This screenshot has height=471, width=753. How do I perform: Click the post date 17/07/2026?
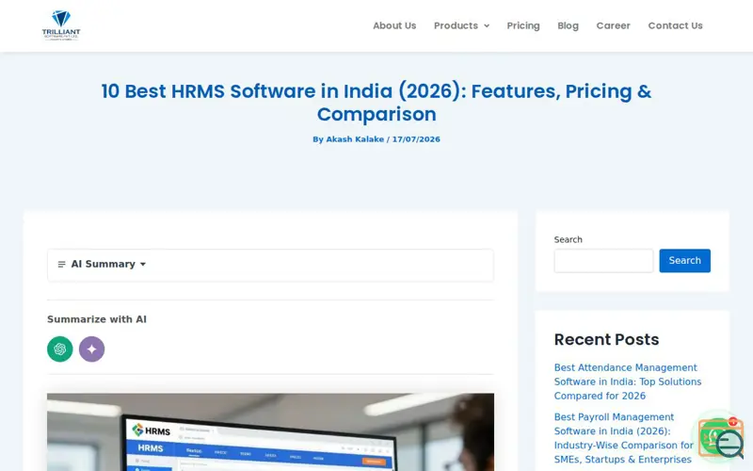(416, 139)
